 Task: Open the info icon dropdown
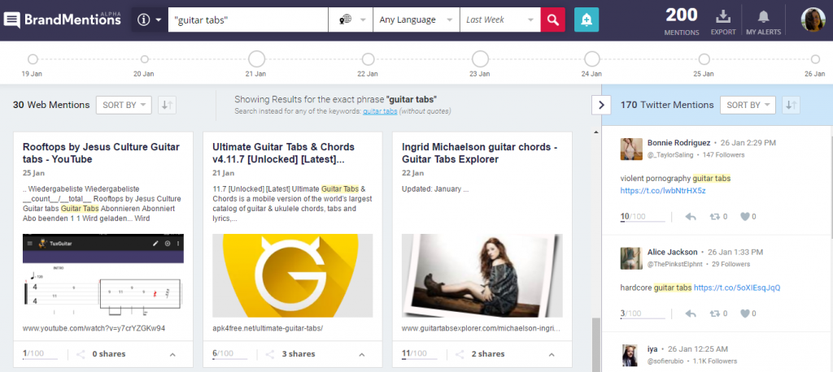150,20
